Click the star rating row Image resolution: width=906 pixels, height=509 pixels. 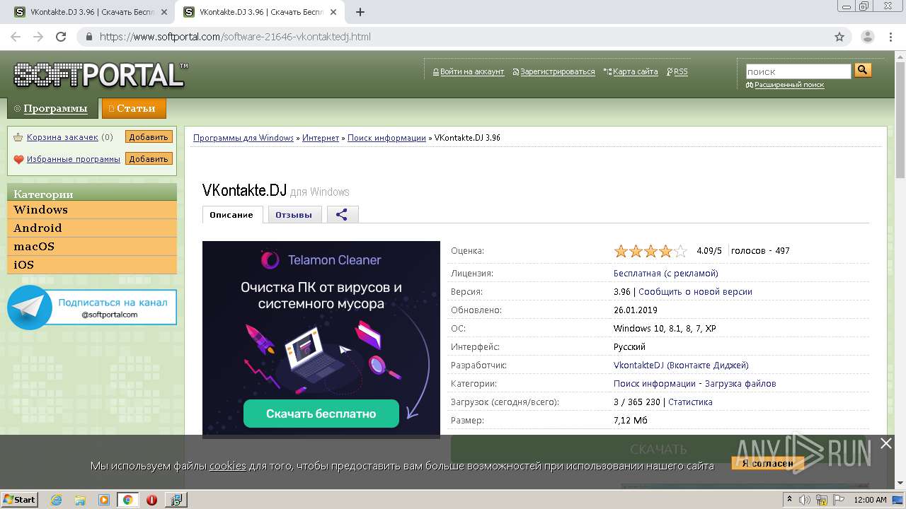click(x=650, y=251)
